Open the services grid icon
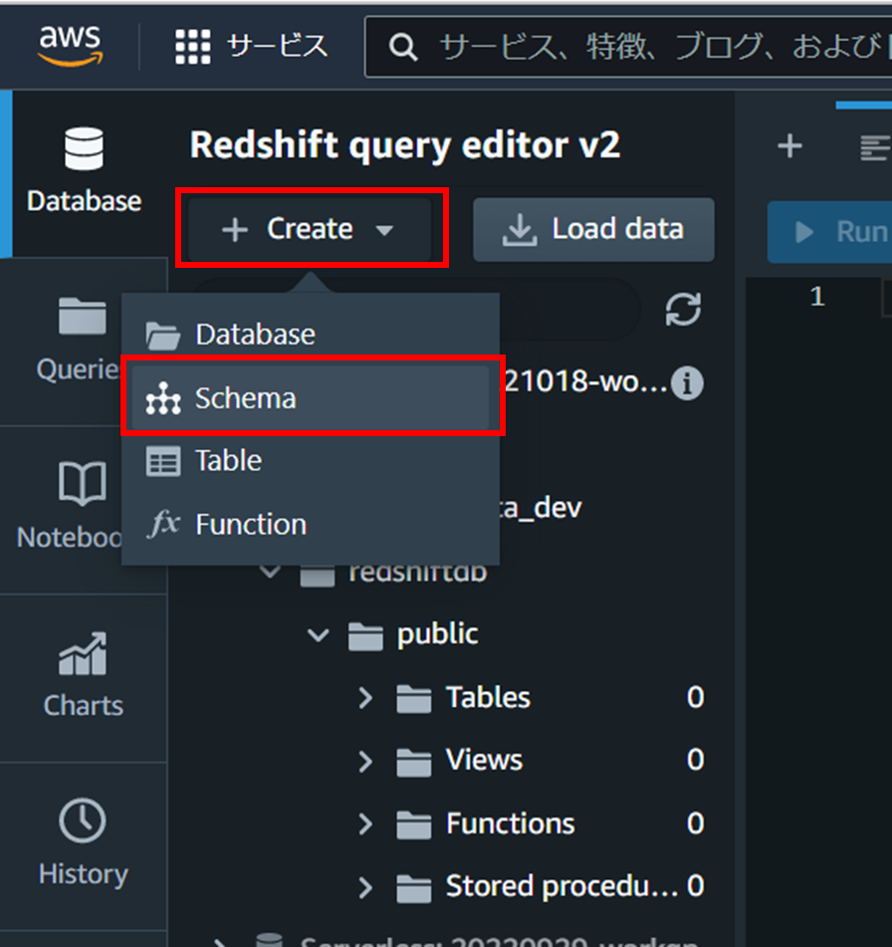 193,47
